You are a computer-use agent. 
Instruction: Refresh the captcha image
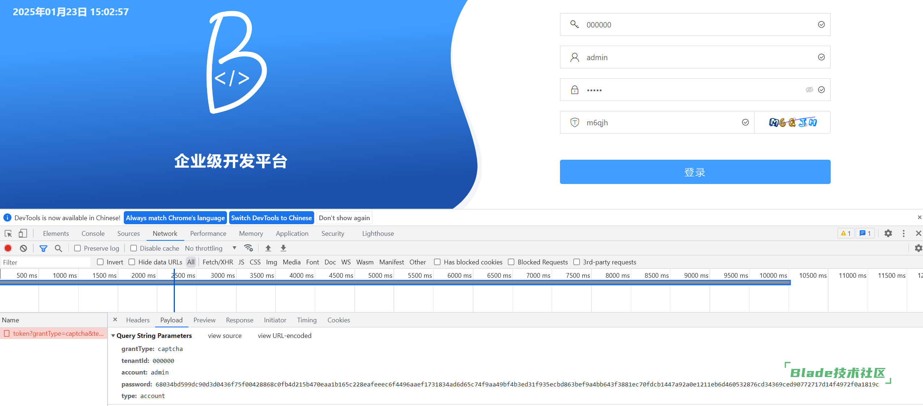tap(793, 122)
